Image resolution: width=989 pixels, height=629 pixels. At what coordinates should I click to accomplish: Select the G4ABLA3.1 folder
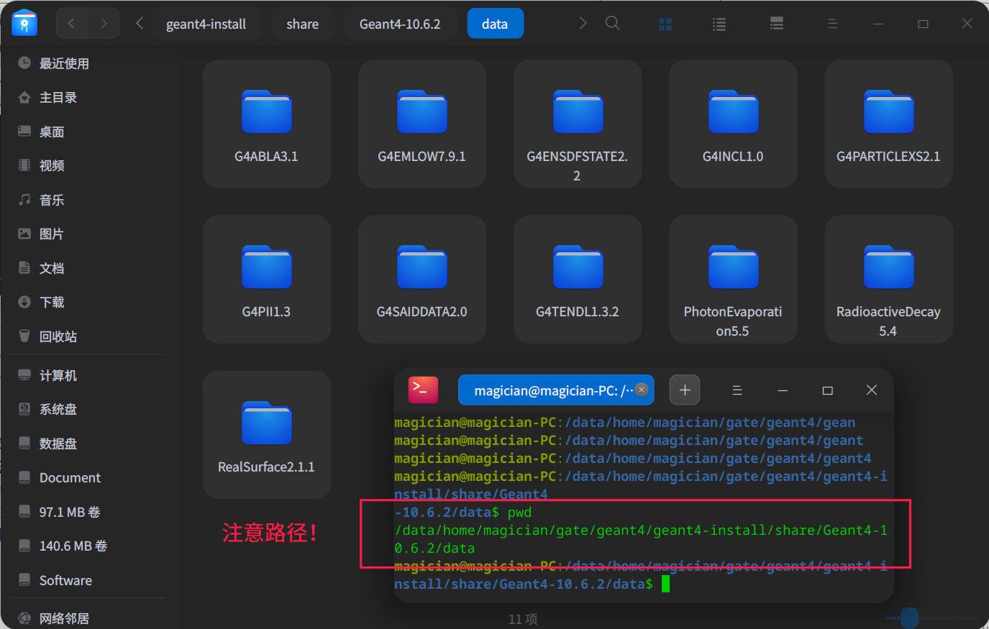267,124
